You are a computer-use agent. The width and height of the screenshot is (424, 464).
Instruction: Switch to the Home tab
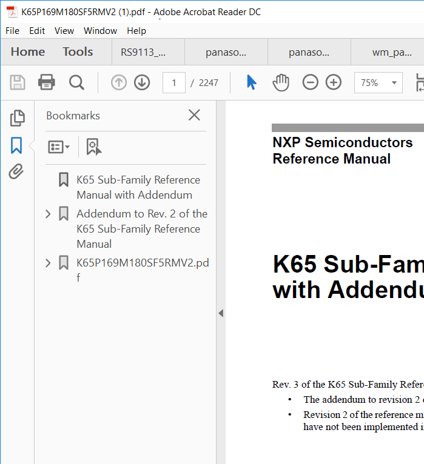tap(28, 51)
